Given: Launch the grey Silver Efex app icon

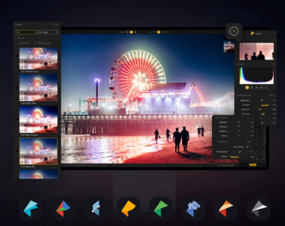Looking at the screenshot, I should click(x=259, y=208).
